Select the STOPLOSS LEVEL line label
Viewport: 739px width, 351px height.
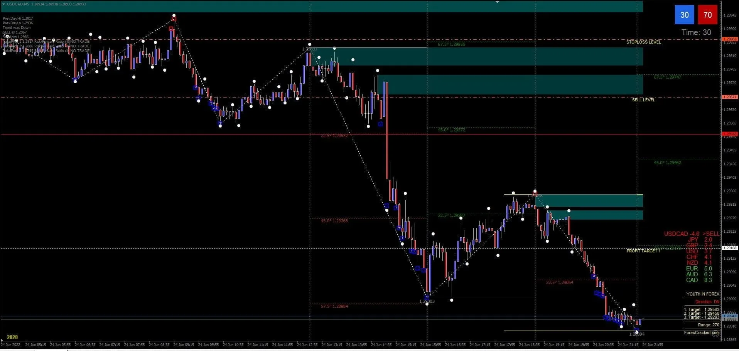click(643, 42)
